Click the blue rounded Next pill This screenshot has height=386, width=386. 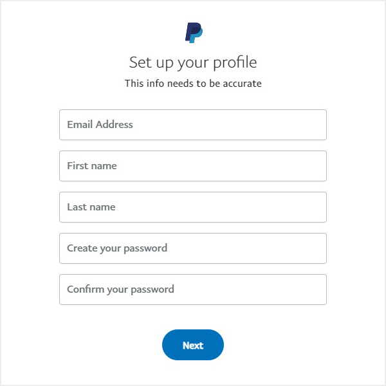pos(193,345)
